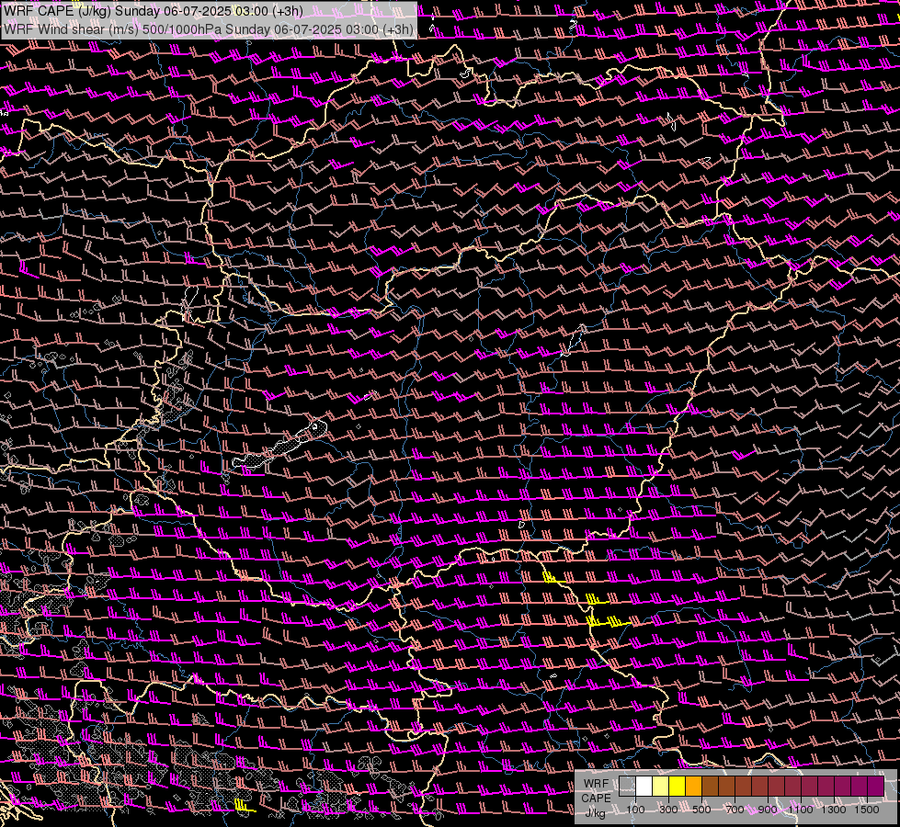Image resolution: width=900 pixels, height=827 pixels.
Task: Click the legend value '100'
Action: tap(635, 810)
